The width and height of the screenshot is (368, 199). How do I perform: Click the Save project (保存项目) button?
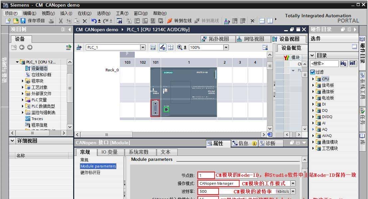(33, 21)
